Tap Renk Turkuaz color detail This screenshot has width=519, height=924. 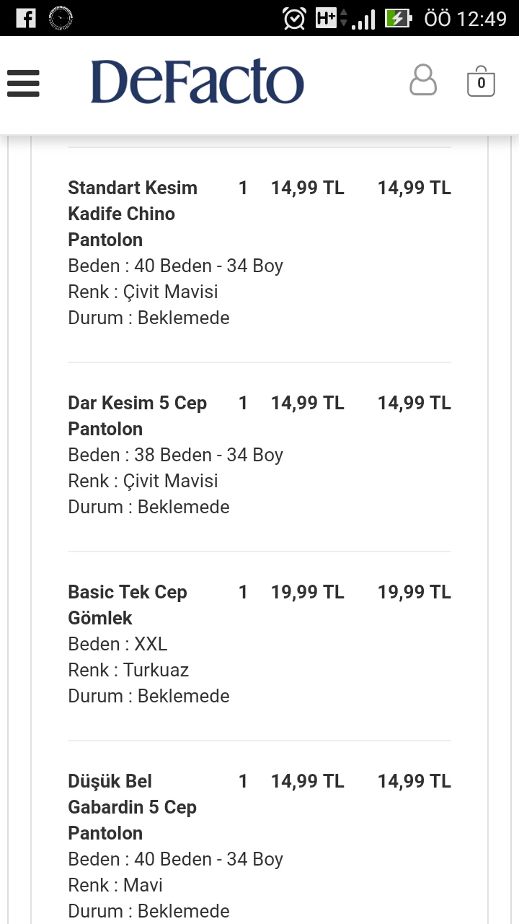128,670
